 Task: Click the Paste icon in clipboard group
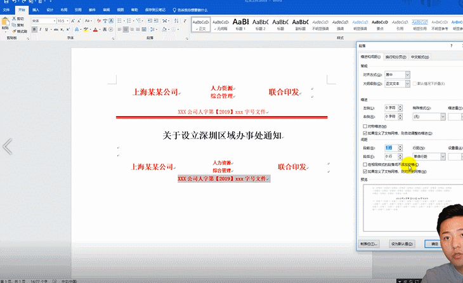click(x=5, y=22)
